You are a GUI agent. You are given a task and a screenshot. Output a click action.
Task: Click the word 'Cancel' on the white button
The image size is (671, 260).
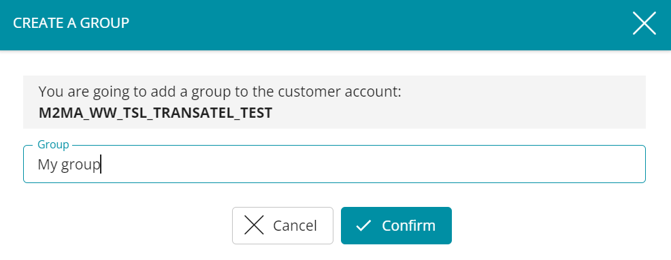295,225
